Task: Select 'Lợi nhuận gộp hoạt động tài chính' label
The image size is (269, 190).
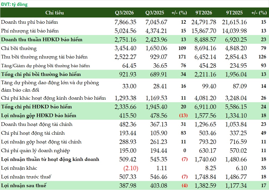Action: 41,142
